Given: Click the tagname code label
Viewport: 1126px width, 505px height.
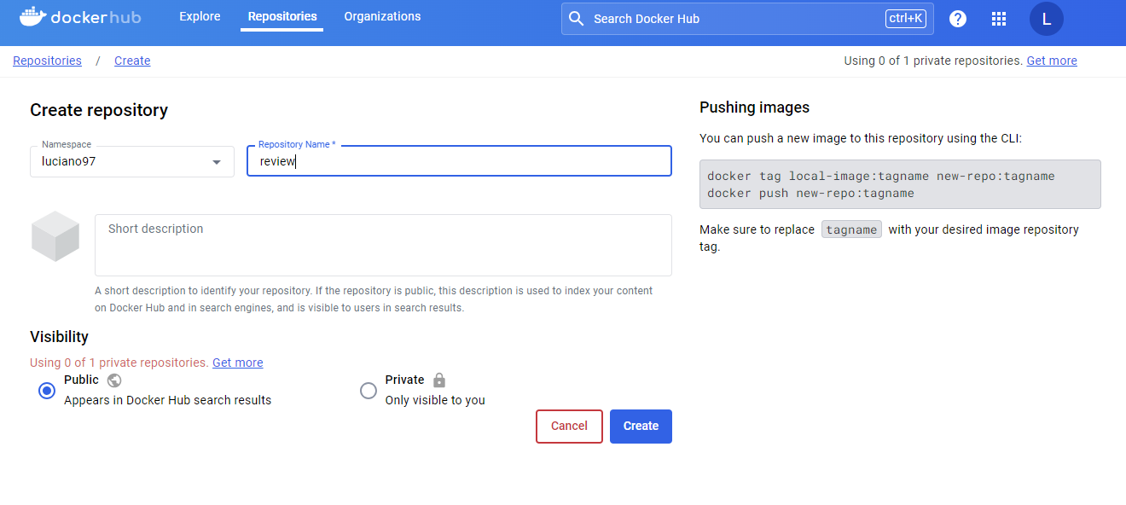Looking at the screenshot, I should (x=851, y=229).
